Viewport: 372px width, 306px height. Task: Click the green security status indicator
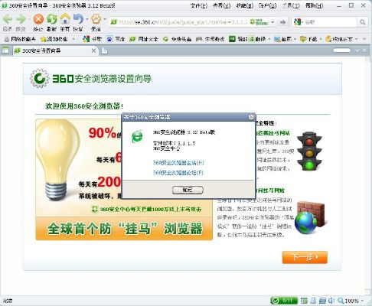coord(284,301)
